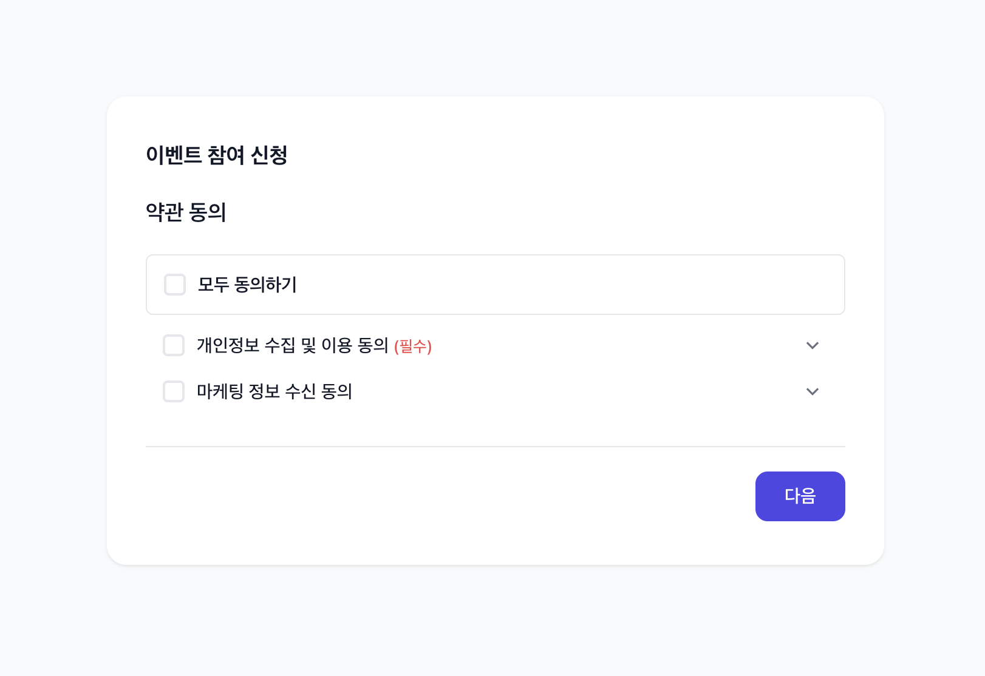The height and width of the screenshot is (676, 985).
Task: Click the red (필수) required tag
Action: (x=413, y=346)
